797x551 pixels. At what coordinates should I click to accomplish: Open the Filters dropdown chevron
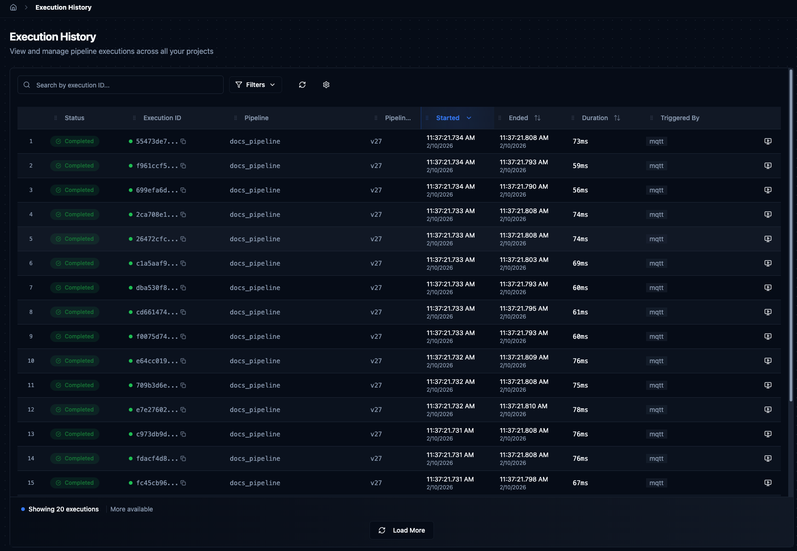273,85
